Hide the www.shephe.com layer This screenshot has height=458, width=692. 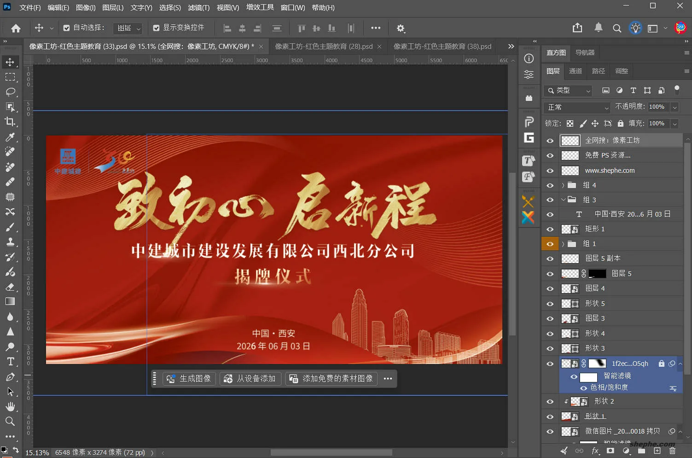pos(550,170)
